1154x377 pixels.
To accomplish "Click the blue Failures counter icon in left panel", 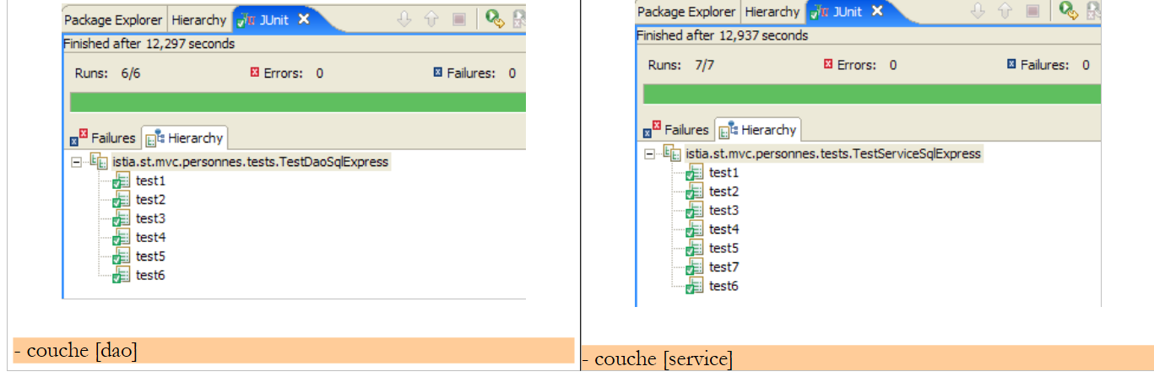I will (x=438, y=73).
